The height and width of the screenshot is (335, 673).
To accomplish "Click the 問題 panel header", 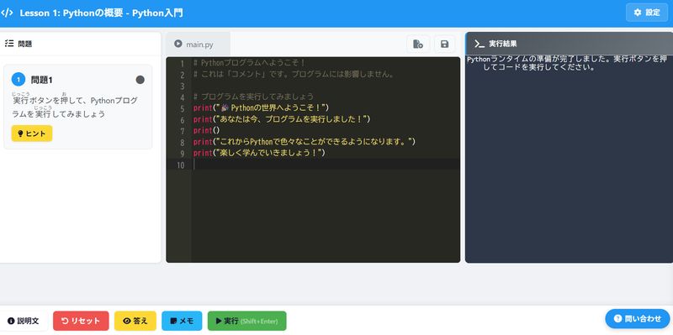I will click(80, 44).
